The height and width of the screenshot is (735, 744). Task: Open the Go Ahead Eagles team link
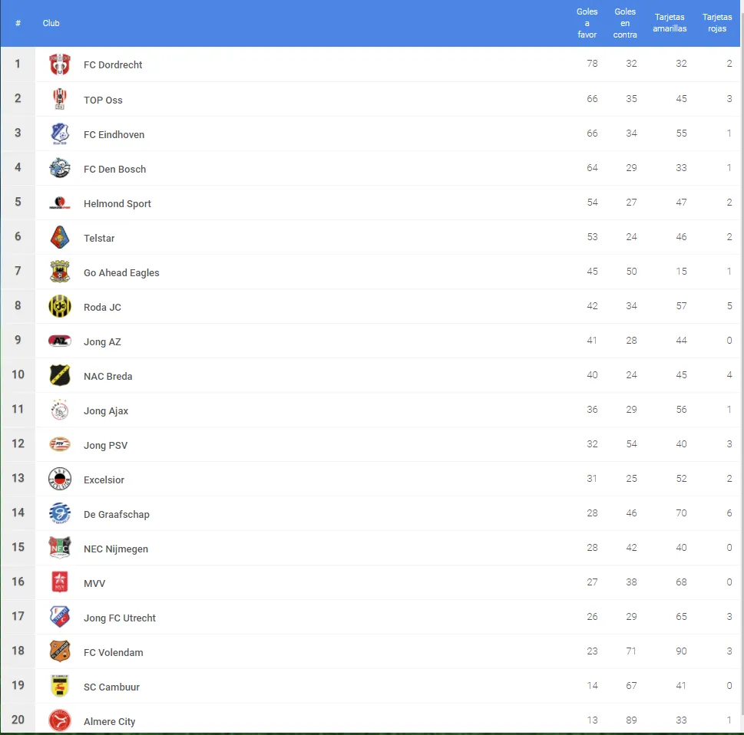click(121, 272)
